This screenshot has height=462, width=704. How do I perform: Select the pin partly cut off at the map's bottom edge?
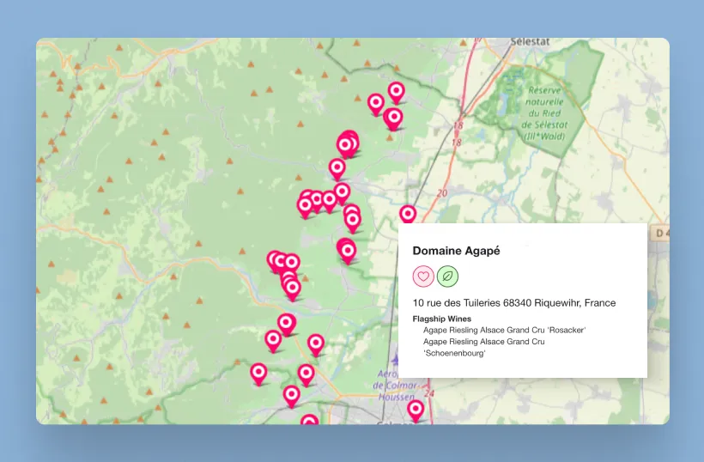pos(309,422)
